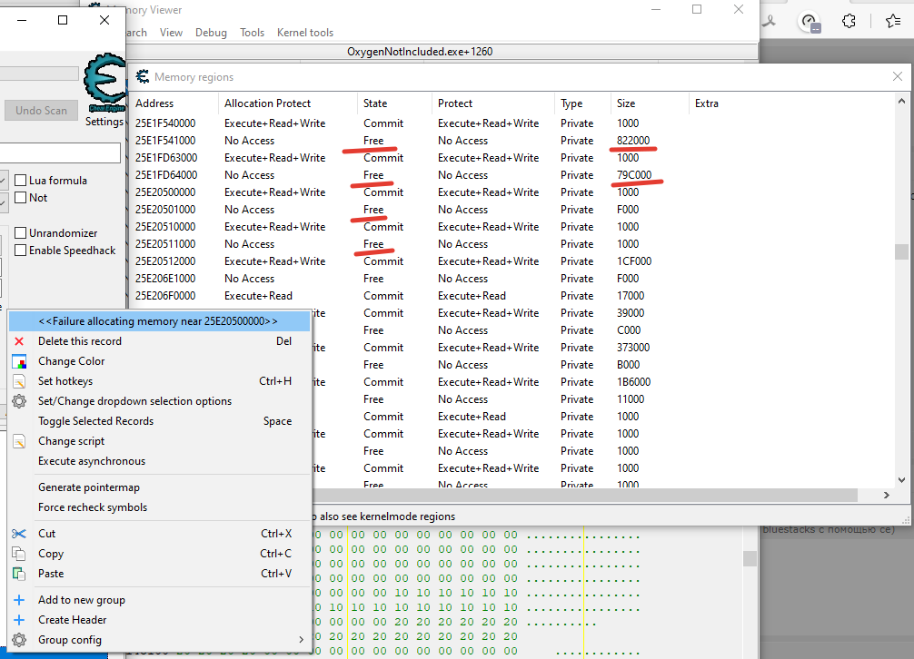The height and width of the screenshot is (659, 914).
Task: Open Cheat Engine Settings logo
Action: (104, 84)
